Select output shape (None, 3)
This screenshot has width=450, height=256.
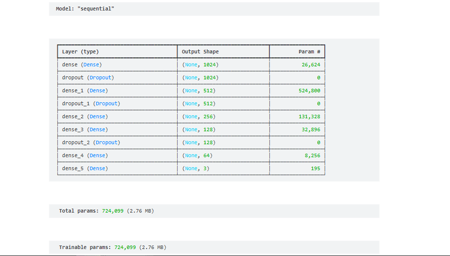pyautogui.click(x=196, y=169)
